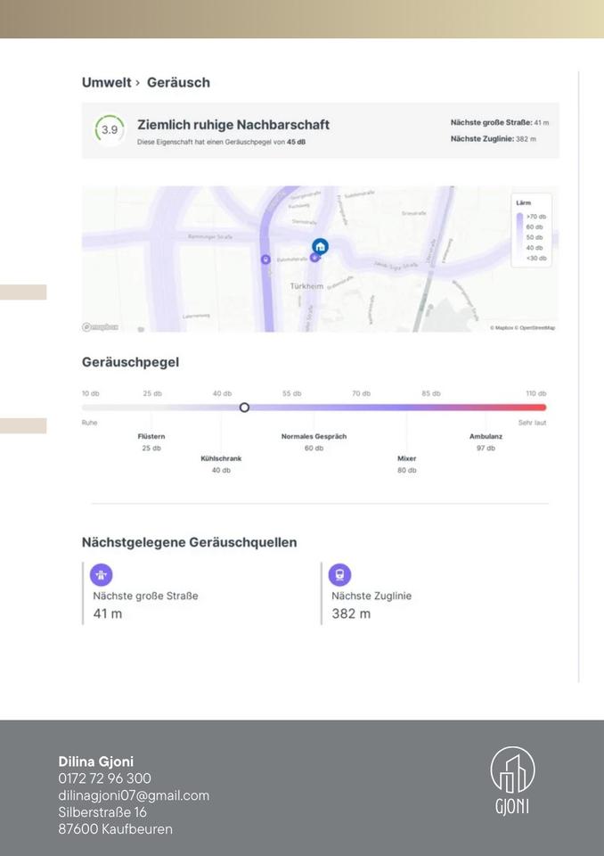
Task: Click the Umwelt breadcrumb item
Action: (106, 83)
